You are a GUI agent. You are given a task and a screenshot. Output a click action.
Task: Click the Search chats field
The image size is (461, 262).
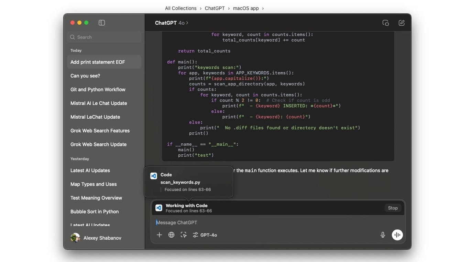(104, 37)
